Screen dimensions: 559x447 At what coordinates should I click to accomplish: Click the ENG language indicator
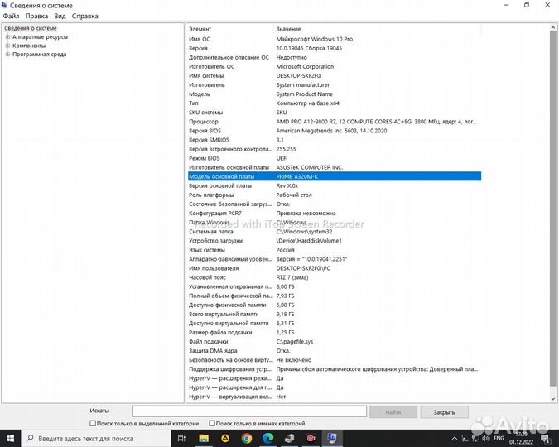[x=499, y=438]
